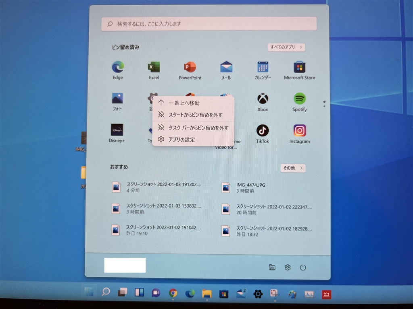The image size is (413, 309).
Task: Open the Snipping Tool on taskbar
Action: point(274,294)
